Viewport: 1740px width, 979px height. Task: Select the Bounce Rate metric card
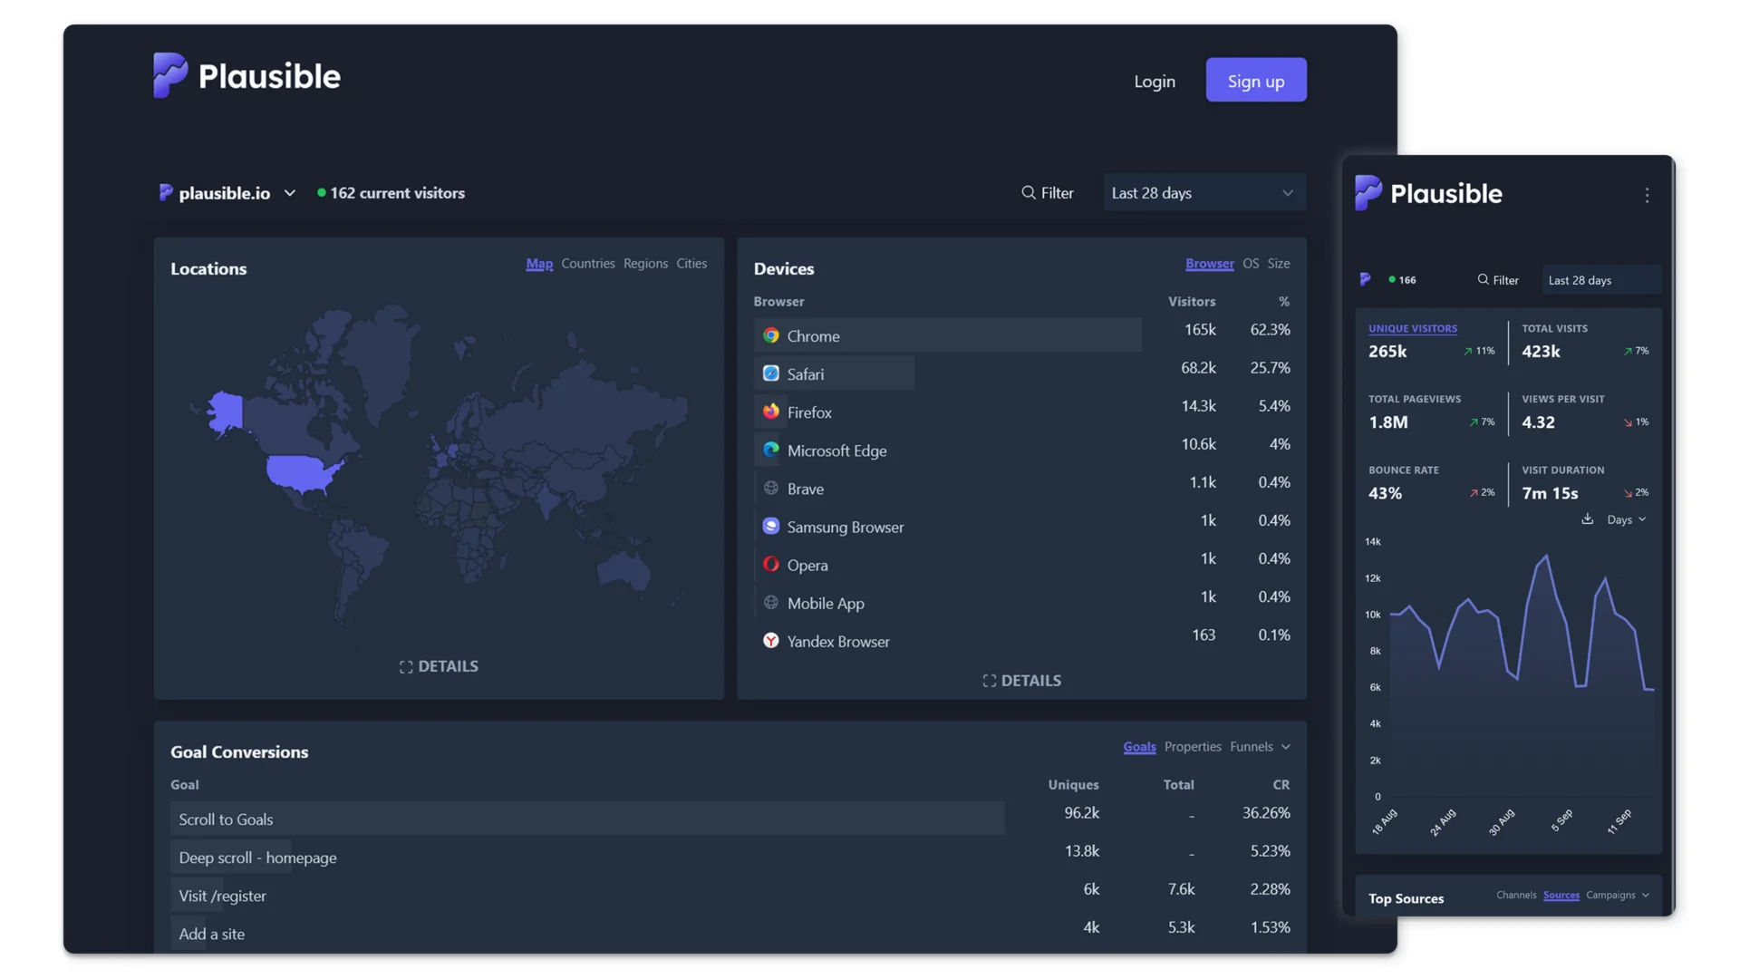pyautogui.click(x=1431, y=483)
